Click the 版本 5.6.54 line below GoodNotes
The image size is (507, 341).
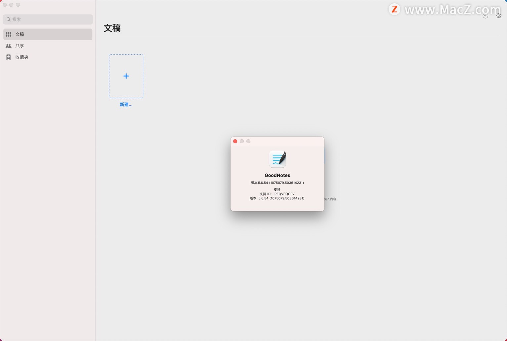click(277, 183)
